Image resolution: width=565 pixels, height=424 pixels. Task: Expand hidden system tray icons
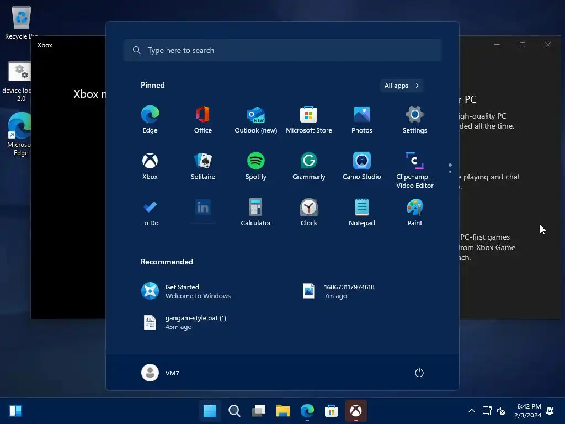[471, 411]
